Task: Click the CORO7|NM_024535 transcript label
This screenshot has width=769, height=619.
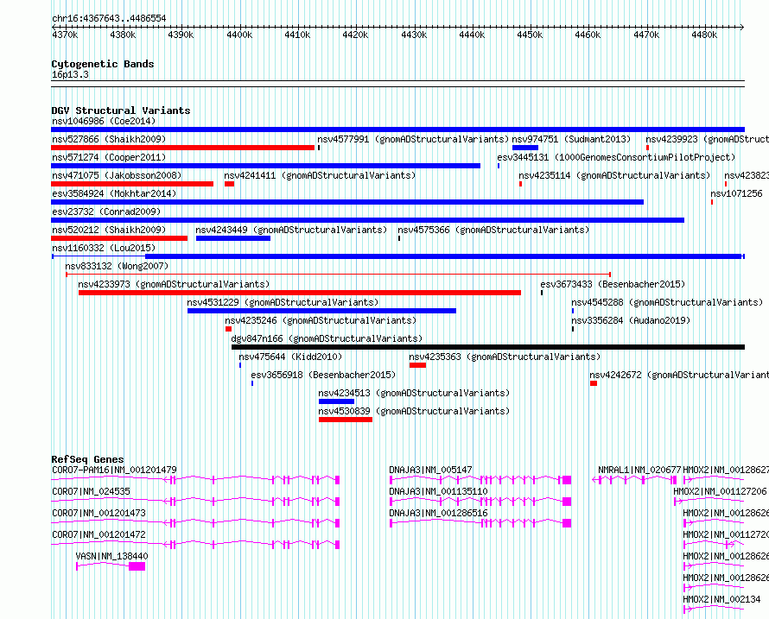Action: pyautogui.click(x=91, y=491)
